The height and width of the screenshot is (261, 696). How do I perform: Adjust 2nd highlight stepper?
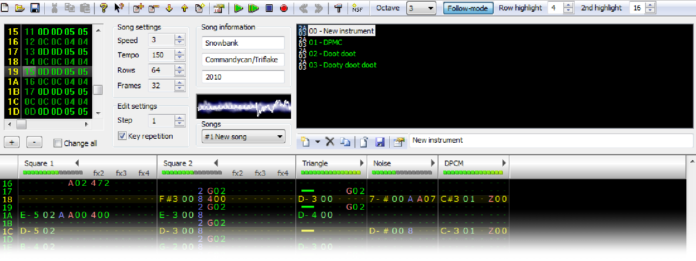click(650, 8)
